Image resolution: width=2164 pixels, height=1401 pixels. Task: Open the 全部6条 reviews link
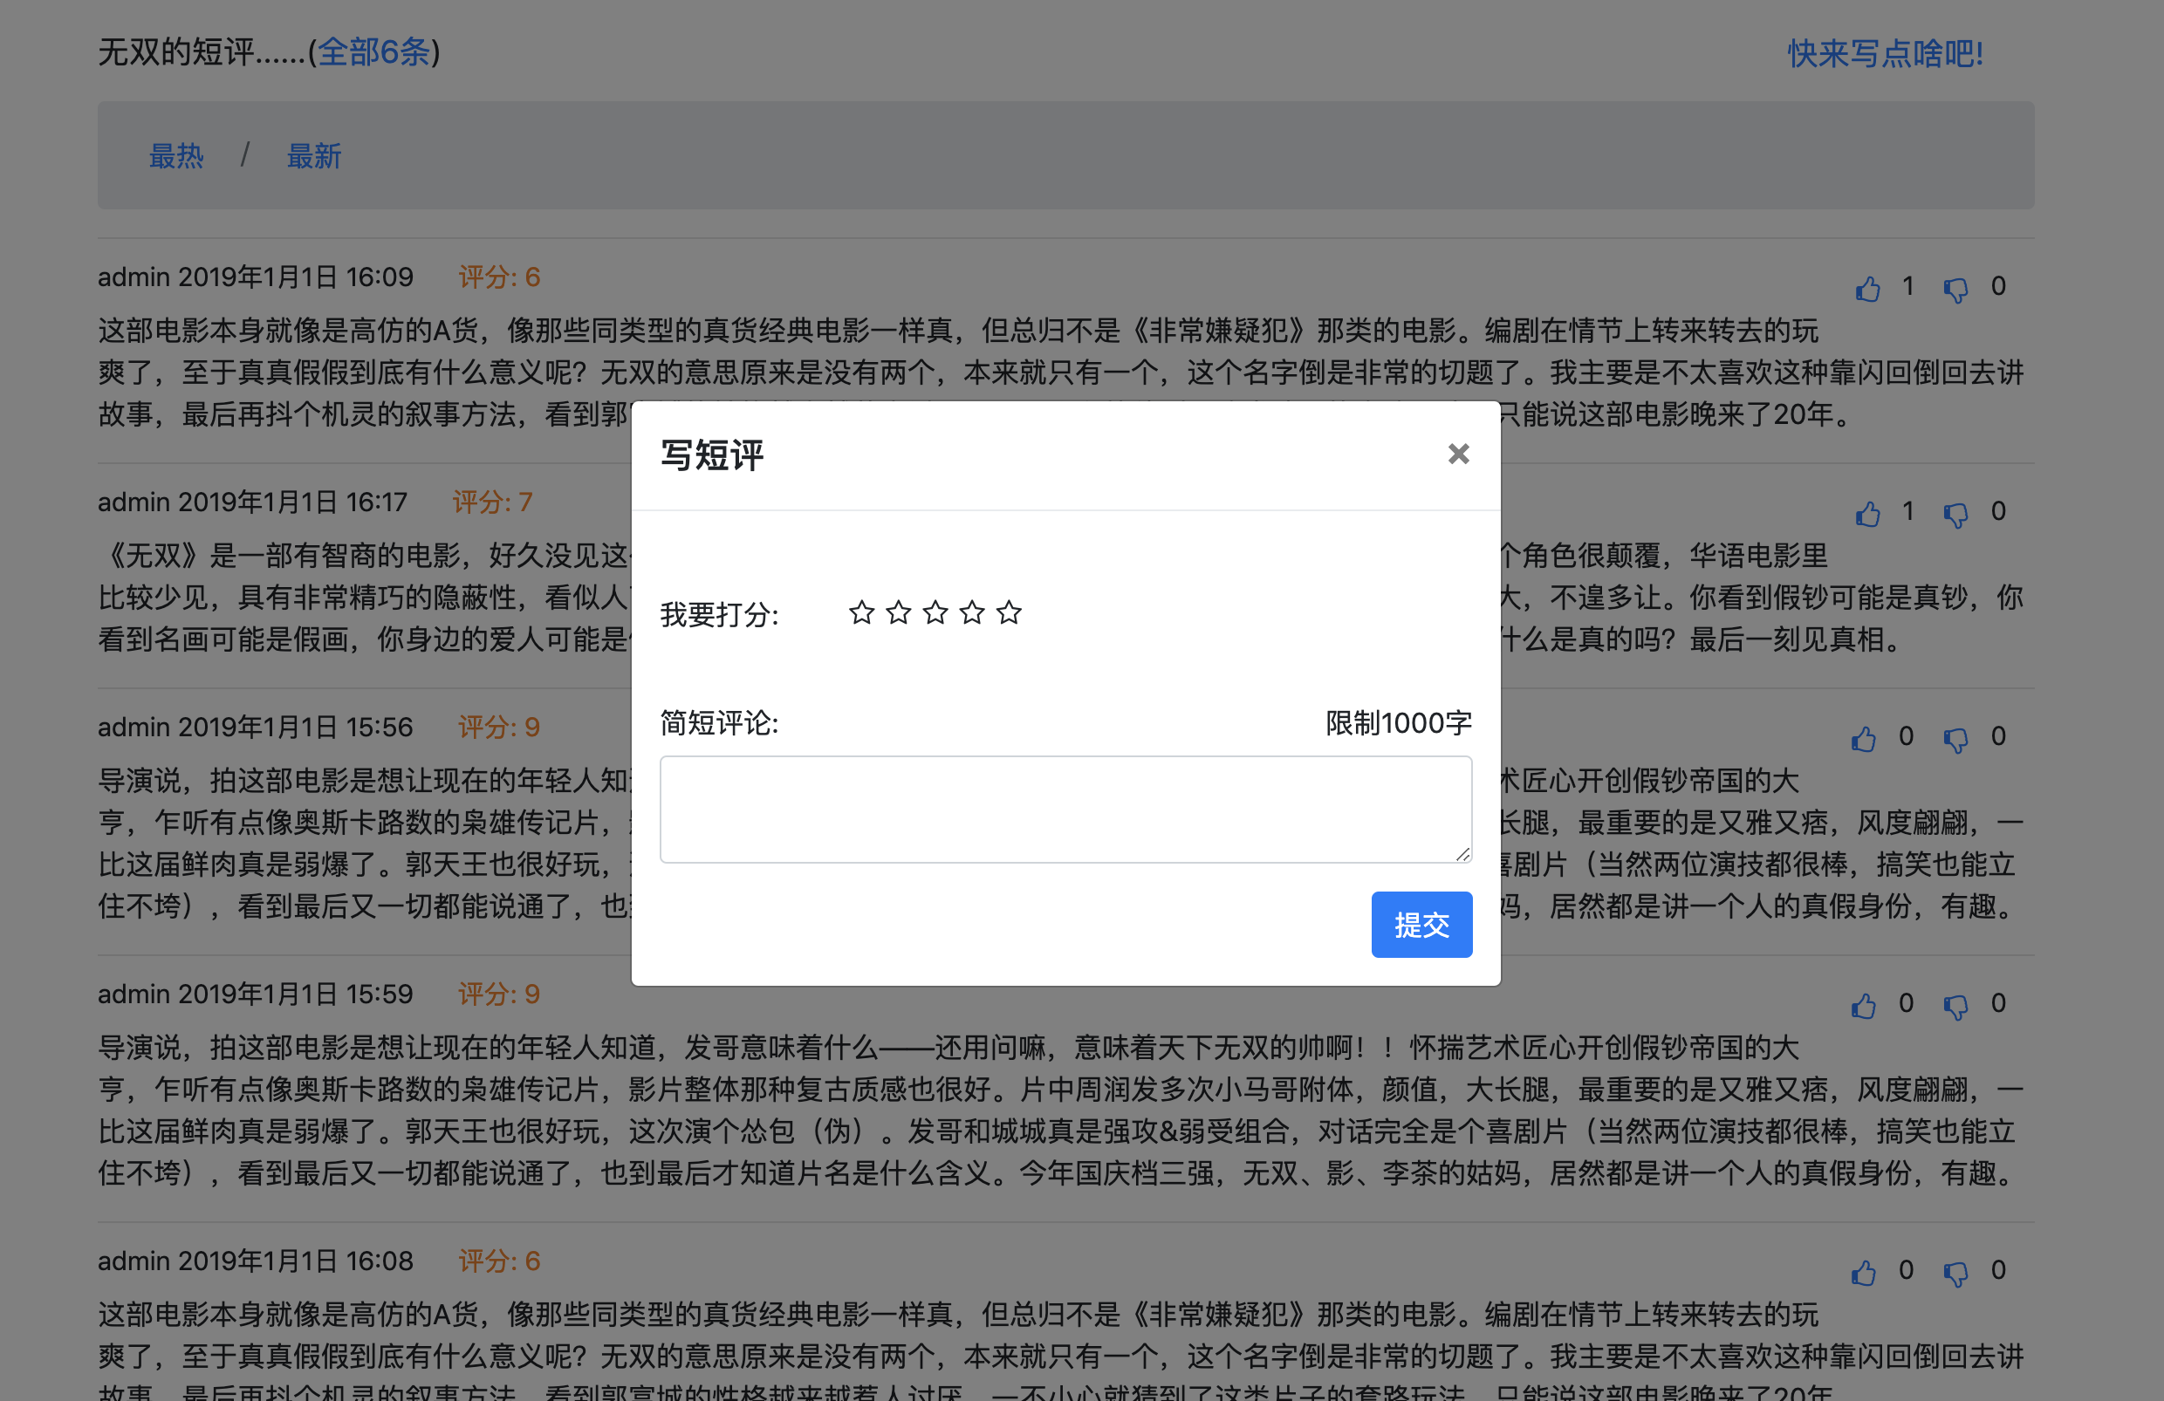pos(373,51)
